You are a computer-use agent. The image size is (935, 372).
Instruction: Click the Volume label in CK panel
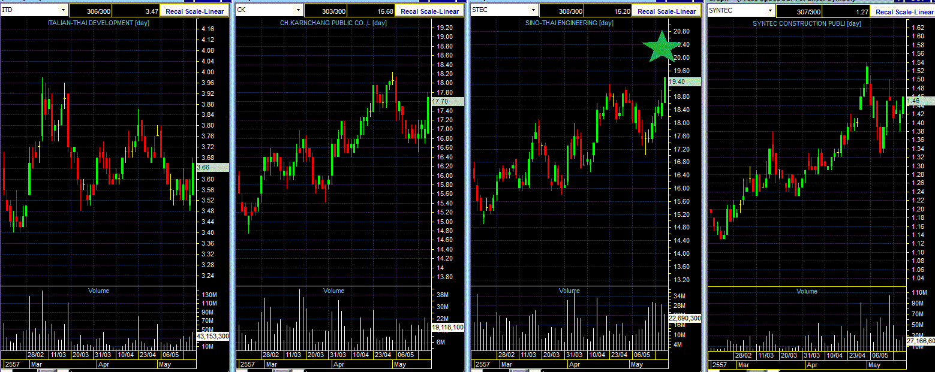(334, 291)
